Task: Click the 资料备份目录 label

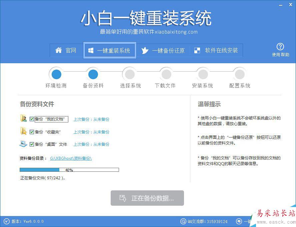Action: click(33, 158)
